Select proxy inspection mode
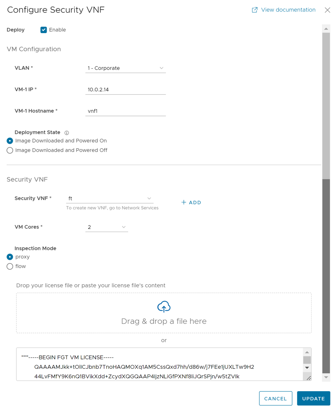The height and width of the screenshot is (408, 333). (x=10, y=257)
